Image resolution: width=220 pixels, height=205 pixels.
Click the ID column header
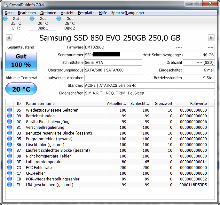[x=19, y=103]
